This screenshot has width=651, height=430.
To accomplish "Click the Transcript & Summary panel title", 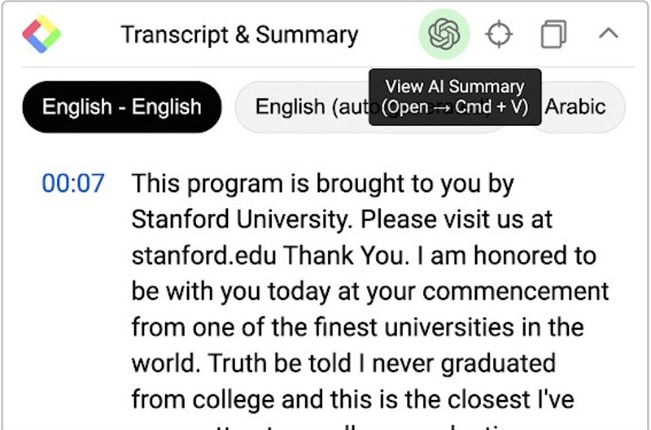I will click(x=239, y=35).
